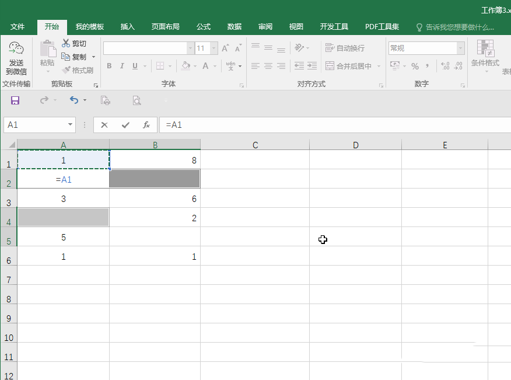Click the wén phonetic guide icon

pos(231,66)
